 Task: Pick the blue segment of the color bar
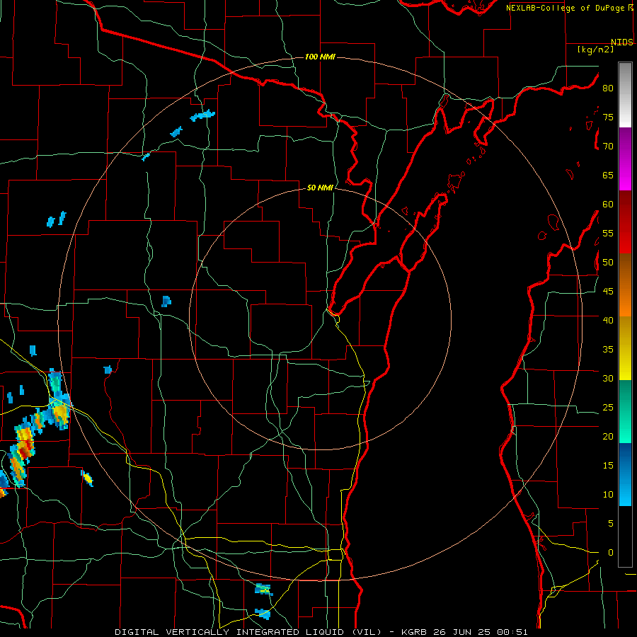625,474
